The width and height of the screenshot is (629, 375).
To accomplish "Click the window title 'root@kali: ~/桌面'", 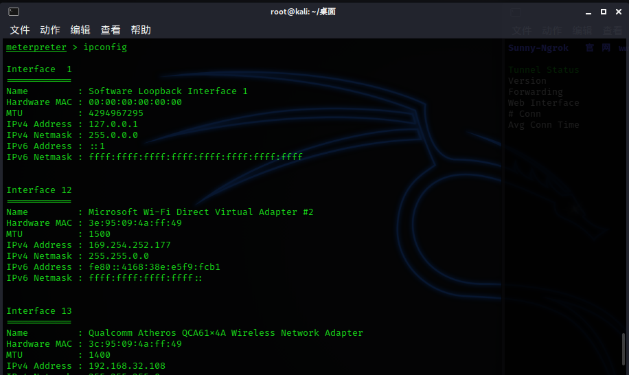I will 303,12.
